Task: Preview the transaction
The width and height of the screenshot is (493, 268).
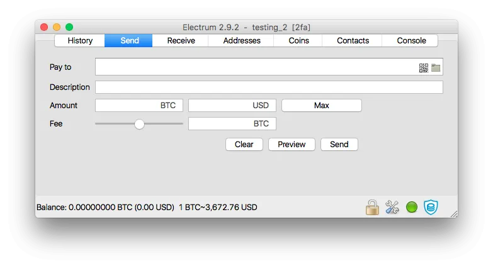Action: [292, 144]
